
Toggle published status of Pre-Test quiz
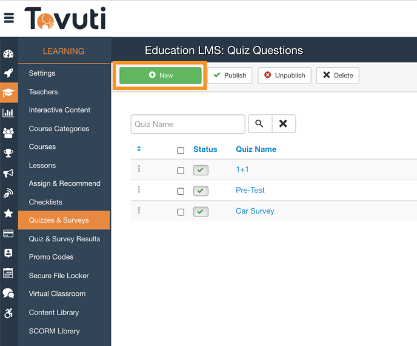tap(201, 191)
